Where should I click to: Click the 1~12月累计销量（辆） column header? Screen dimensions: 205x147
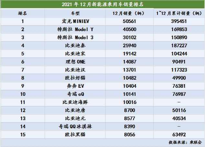tap(179, 13)
